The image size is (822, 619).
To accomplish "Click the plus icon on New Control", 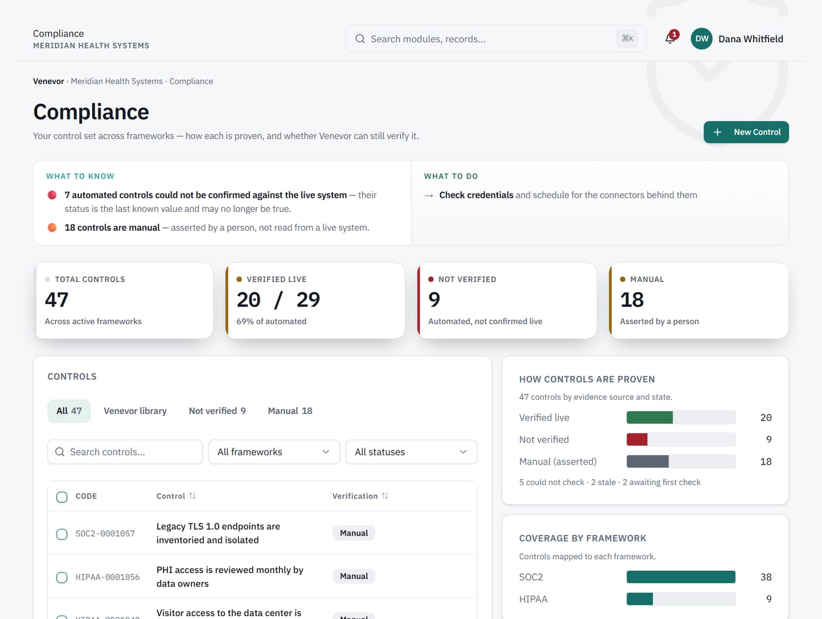I will [717, 132].
